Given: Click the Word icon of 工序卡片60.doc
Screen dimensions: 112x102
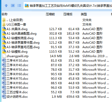Looking at the screenshot, I should (4, 74).
